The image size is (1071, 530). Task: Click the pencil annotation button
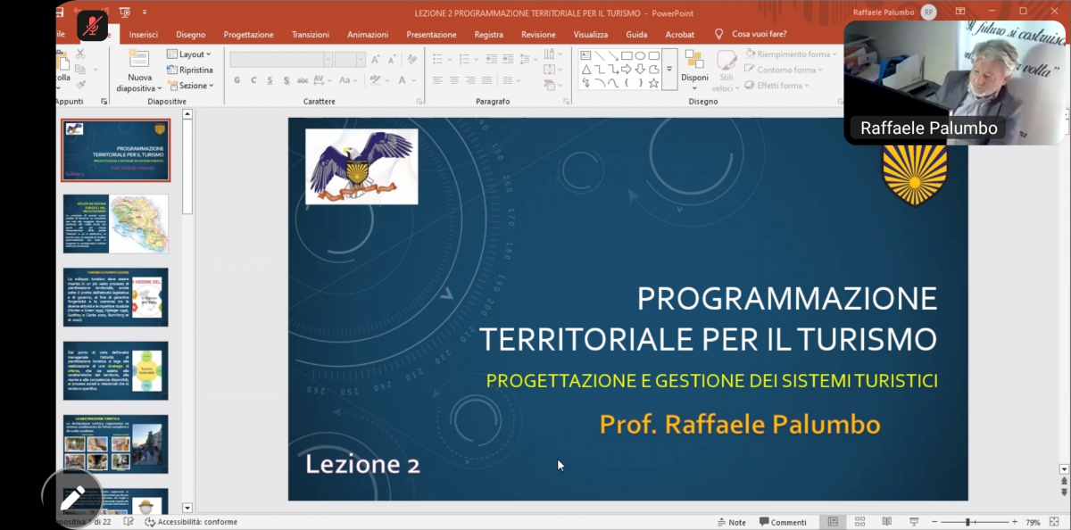point(72,498)
